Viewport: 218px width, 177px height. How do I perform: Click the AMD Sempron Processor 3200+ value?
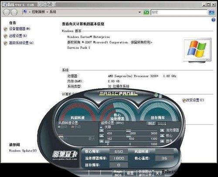[x=142, y=76]
